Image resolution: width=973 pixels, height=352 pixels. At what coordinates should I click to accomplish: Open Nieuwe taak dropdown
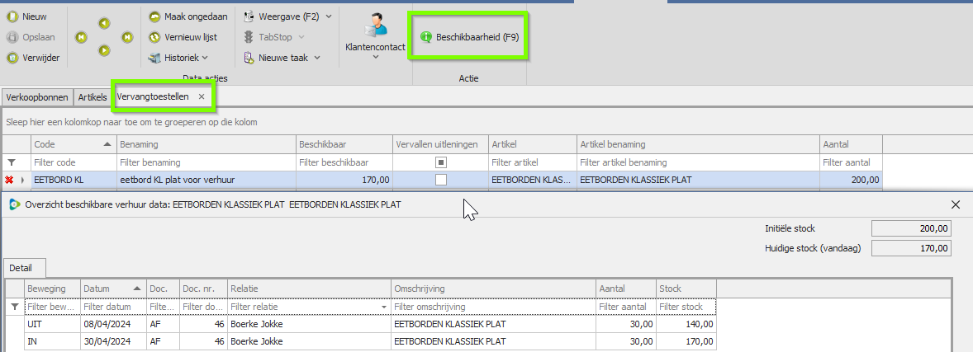[x=282, y=58]
